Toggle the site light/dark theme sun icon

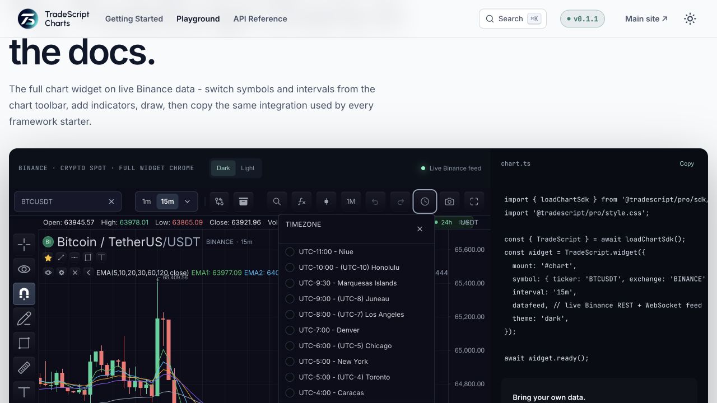point(690,18)
